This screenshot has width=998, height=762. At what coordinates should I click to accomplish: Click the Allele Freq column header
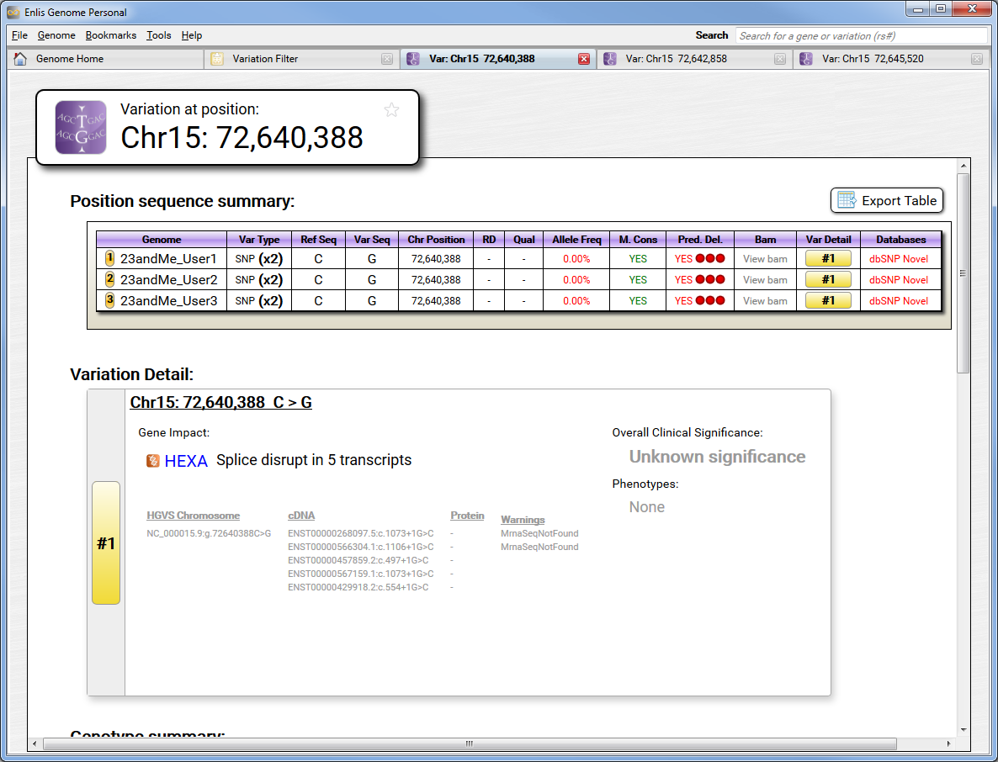[576, 239]
